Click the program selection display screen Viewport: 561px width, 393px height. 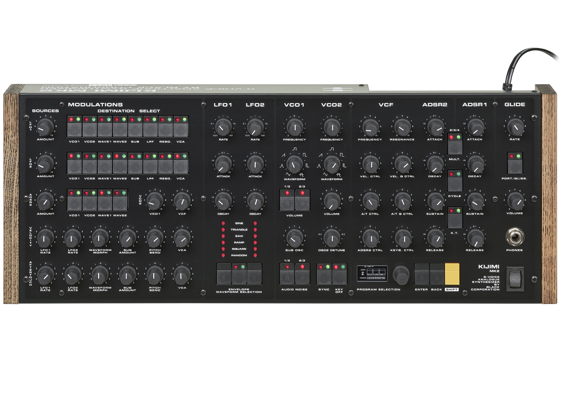pyautogui.click(x=372, y=273)
